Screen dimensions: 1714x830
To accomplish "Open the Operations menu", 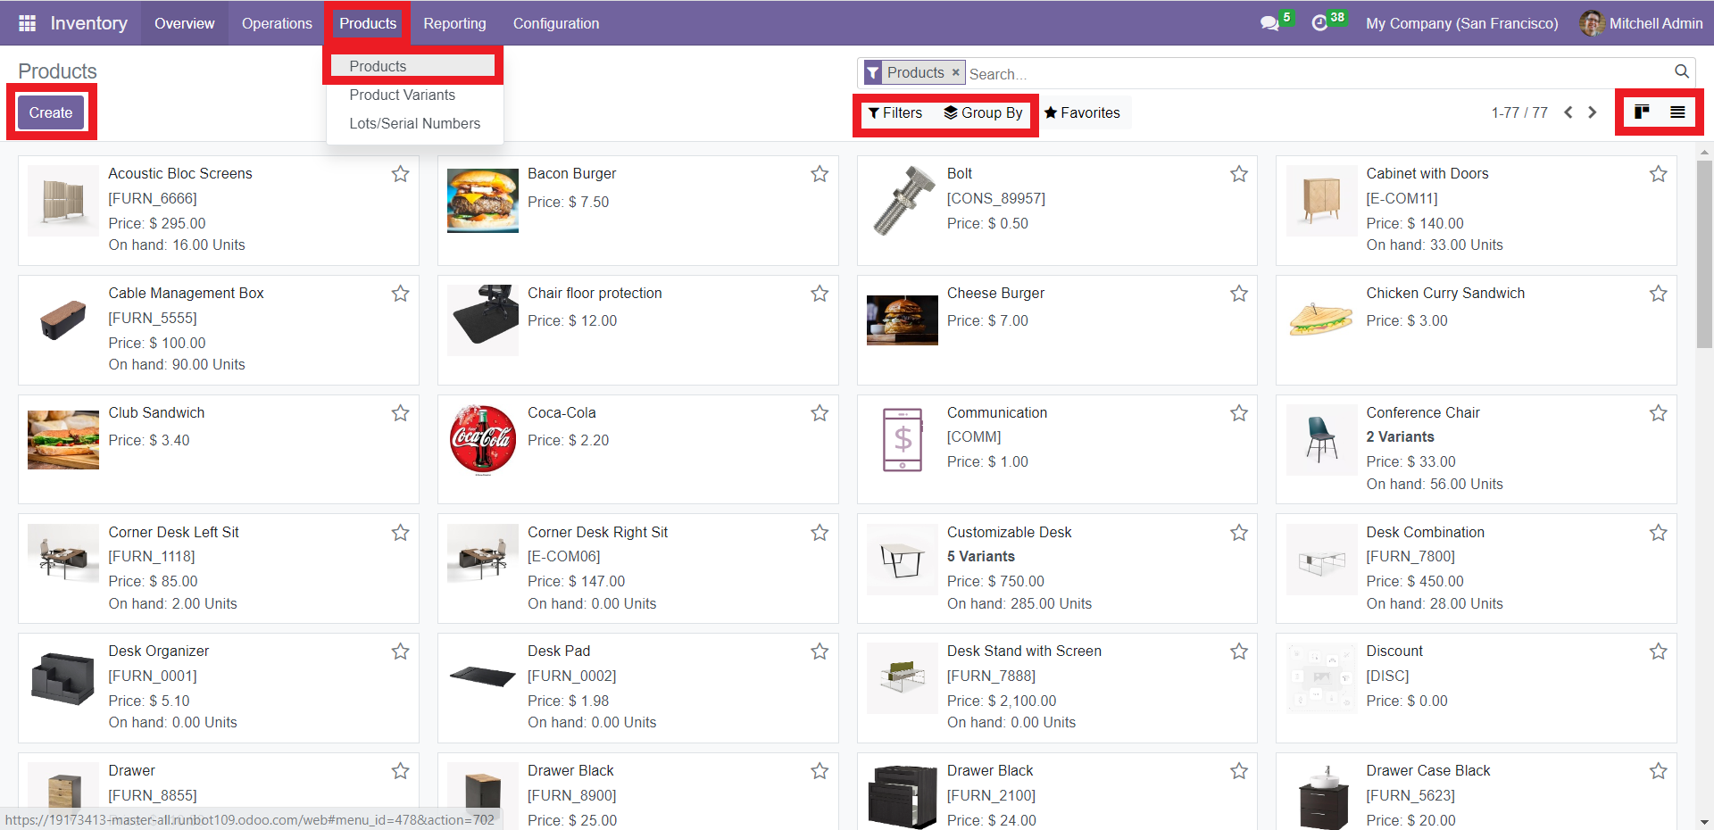I will point(277,23).
